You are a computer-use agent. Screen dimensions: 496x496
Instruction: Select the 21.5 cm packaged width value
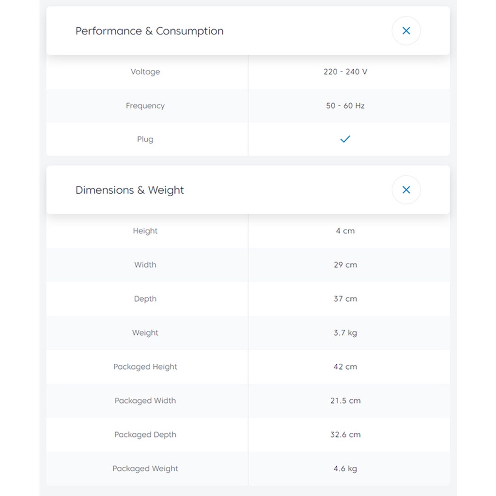[345, 401]
